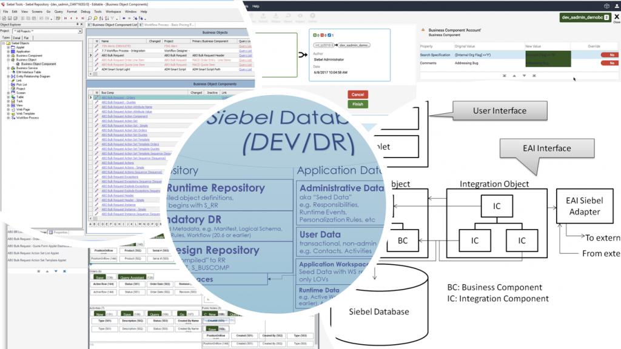Click the red Cancel button

click(x=358, y=95)
